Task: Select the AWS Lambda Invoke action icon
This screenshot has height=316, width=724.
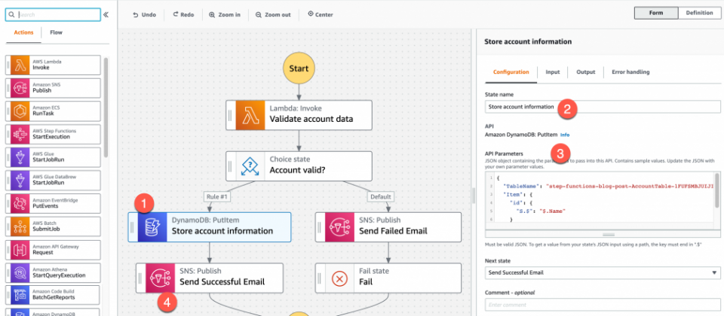Action: [20, 65]
